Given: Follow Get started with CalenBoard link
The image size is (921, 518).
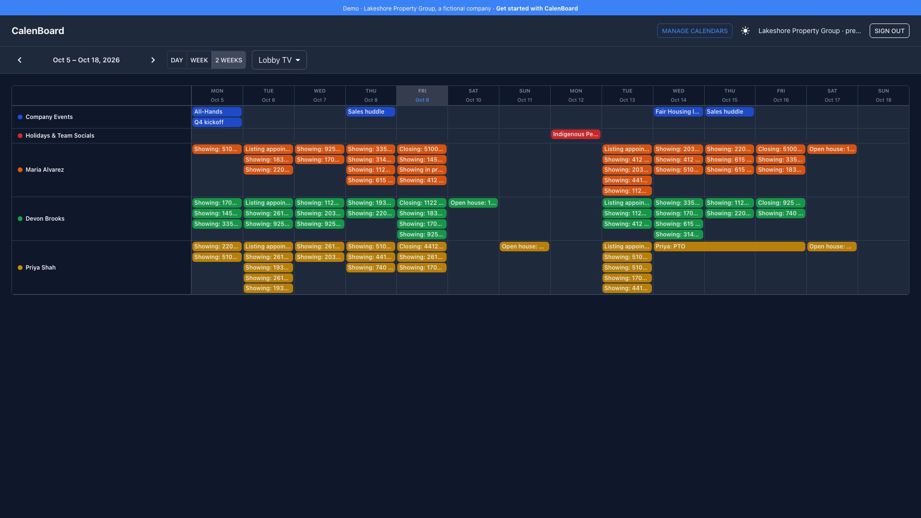Looking at the screenshot, I should pyautogui.click(x=537, y=8).
